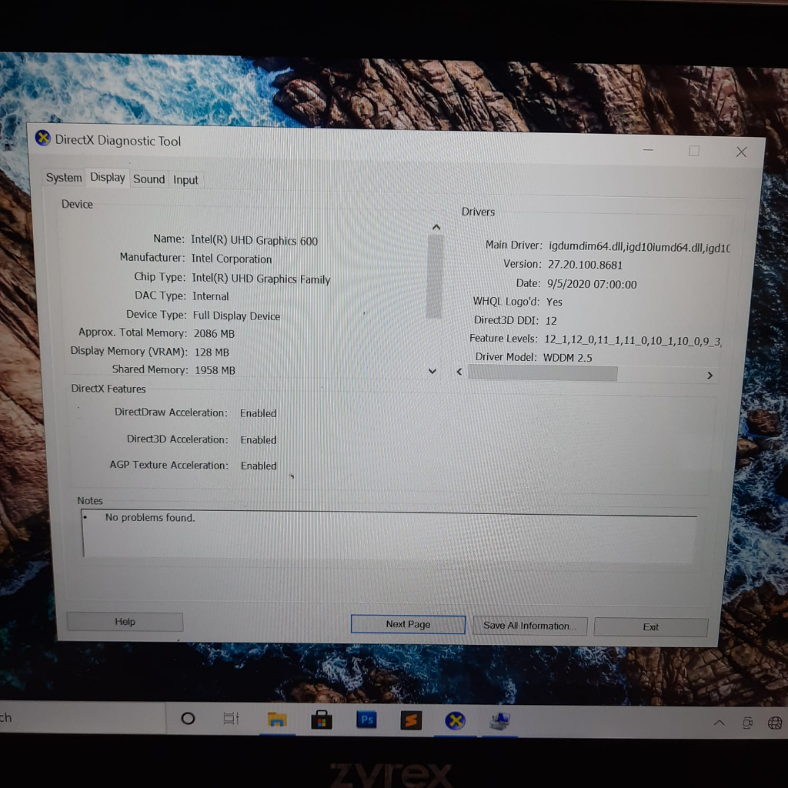The width and height of the screenshot is (788, 788).
Task: Select the Display tab
Action: [x=108, y=178]
